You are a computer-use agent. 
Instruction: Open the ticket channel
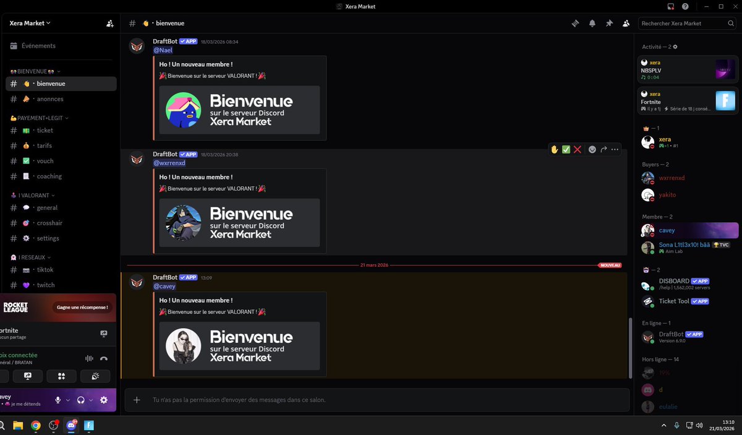61,131
